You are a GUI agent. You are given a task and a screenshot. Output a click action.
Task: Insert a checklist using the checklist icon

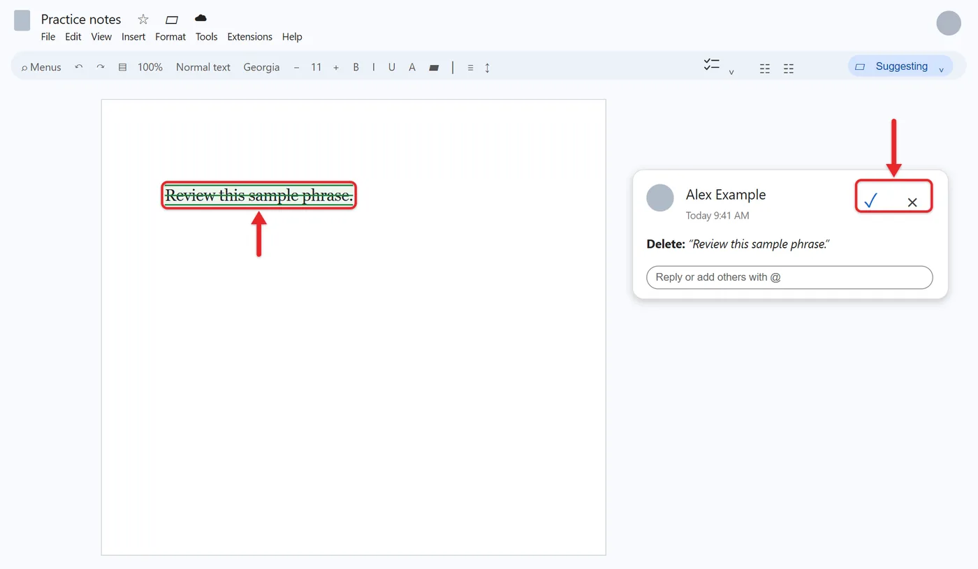tap(711, 65)
